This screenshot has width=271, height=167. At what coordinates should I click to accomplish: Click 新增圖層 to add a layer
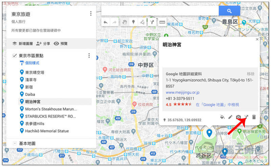point(23,44)
